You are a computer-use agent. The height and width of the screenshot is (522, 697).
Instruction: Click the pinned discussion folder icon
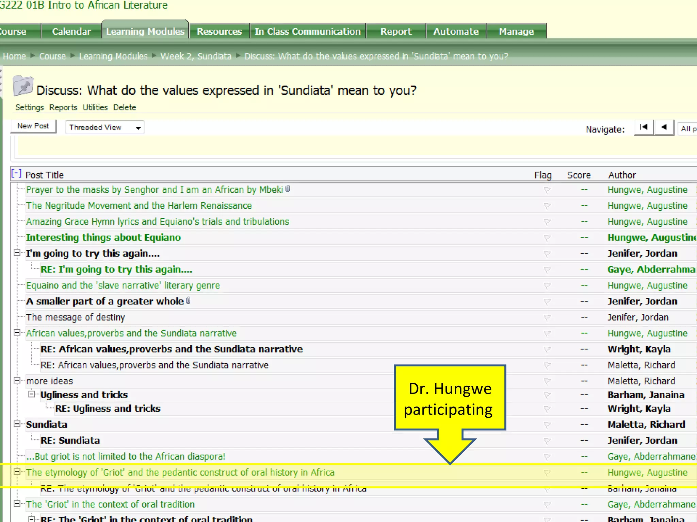23,86
